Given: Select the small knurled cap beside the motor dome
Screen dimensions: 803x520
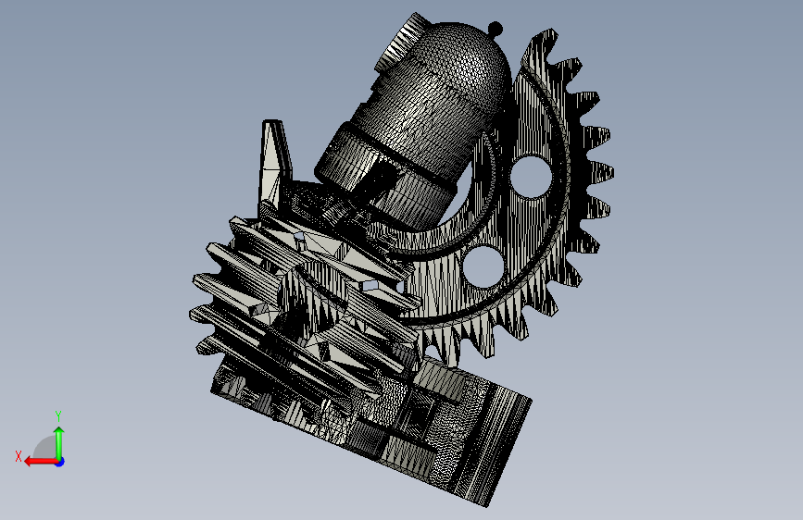Looking at the screenshot, I should point(402,43).
